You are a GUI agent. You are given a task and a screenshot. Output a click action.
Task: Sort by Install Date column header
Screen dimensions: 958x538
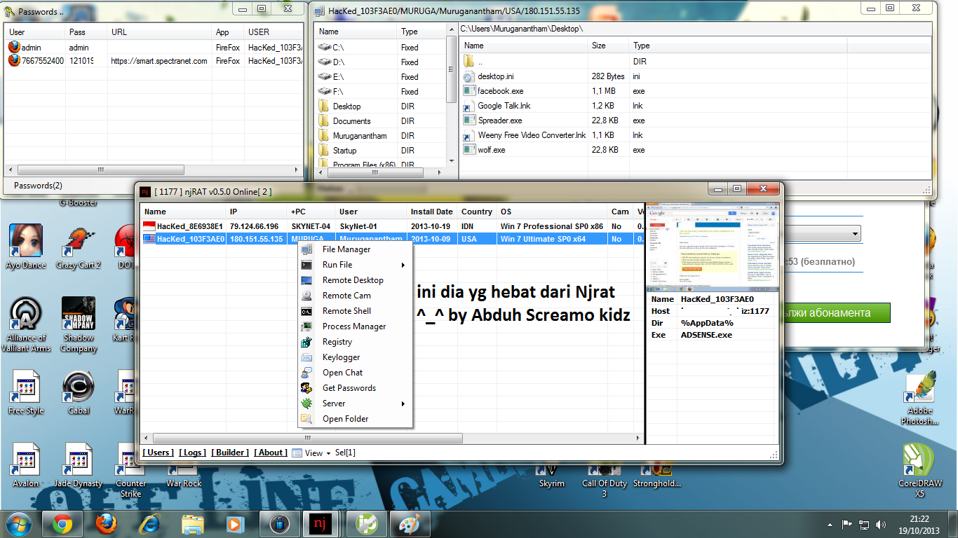click(x=432, y=212)
